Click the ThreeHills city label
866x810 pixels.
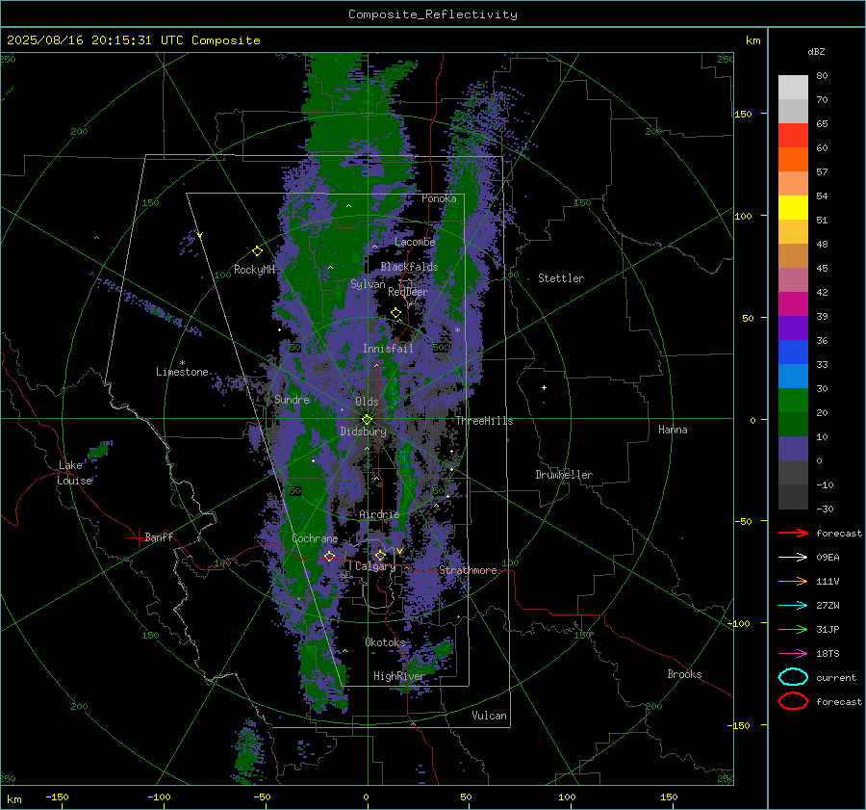484,421
